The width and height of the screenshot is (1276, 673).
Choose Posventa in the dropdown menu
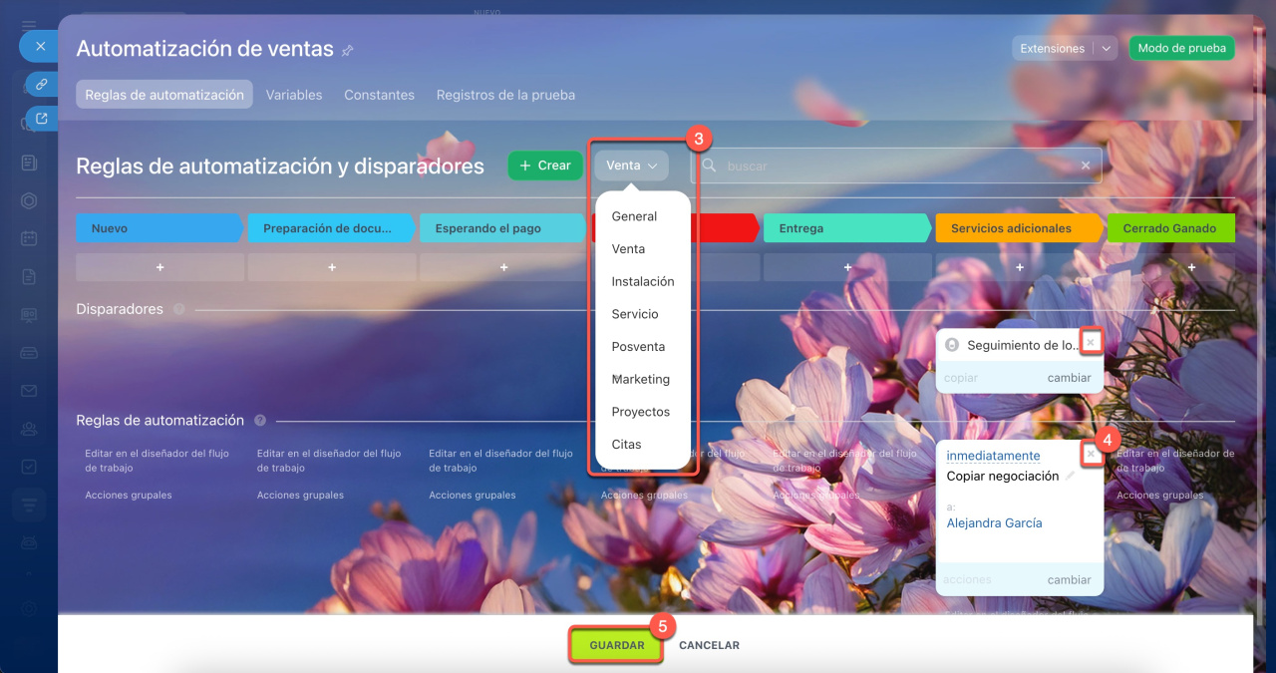pyautogui.click(x=638, y=347)
